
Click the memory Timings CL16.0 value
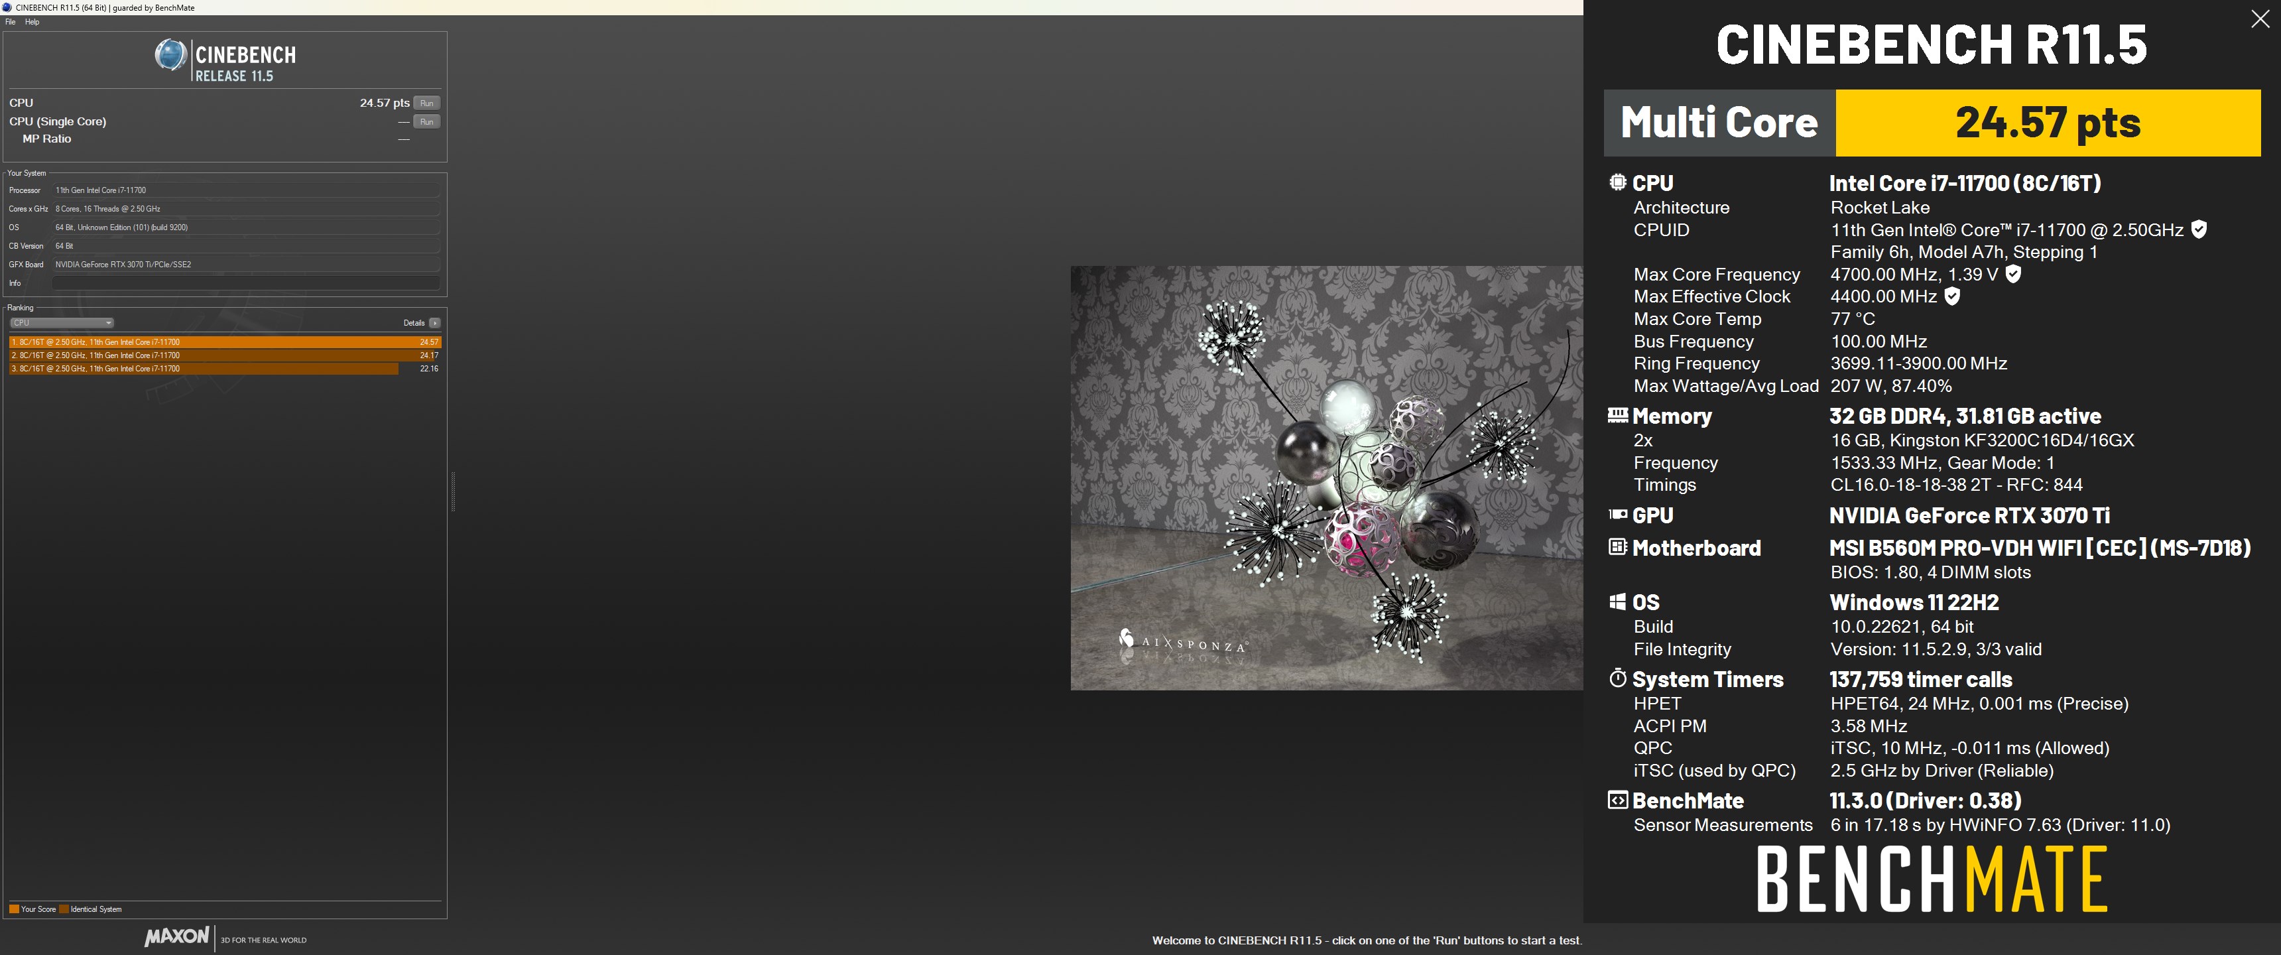pos(1957,485)
